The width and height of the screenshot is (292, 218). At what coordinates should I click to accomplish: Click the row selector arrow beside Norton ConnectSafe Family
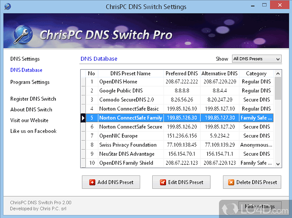(x=83, y=118)
